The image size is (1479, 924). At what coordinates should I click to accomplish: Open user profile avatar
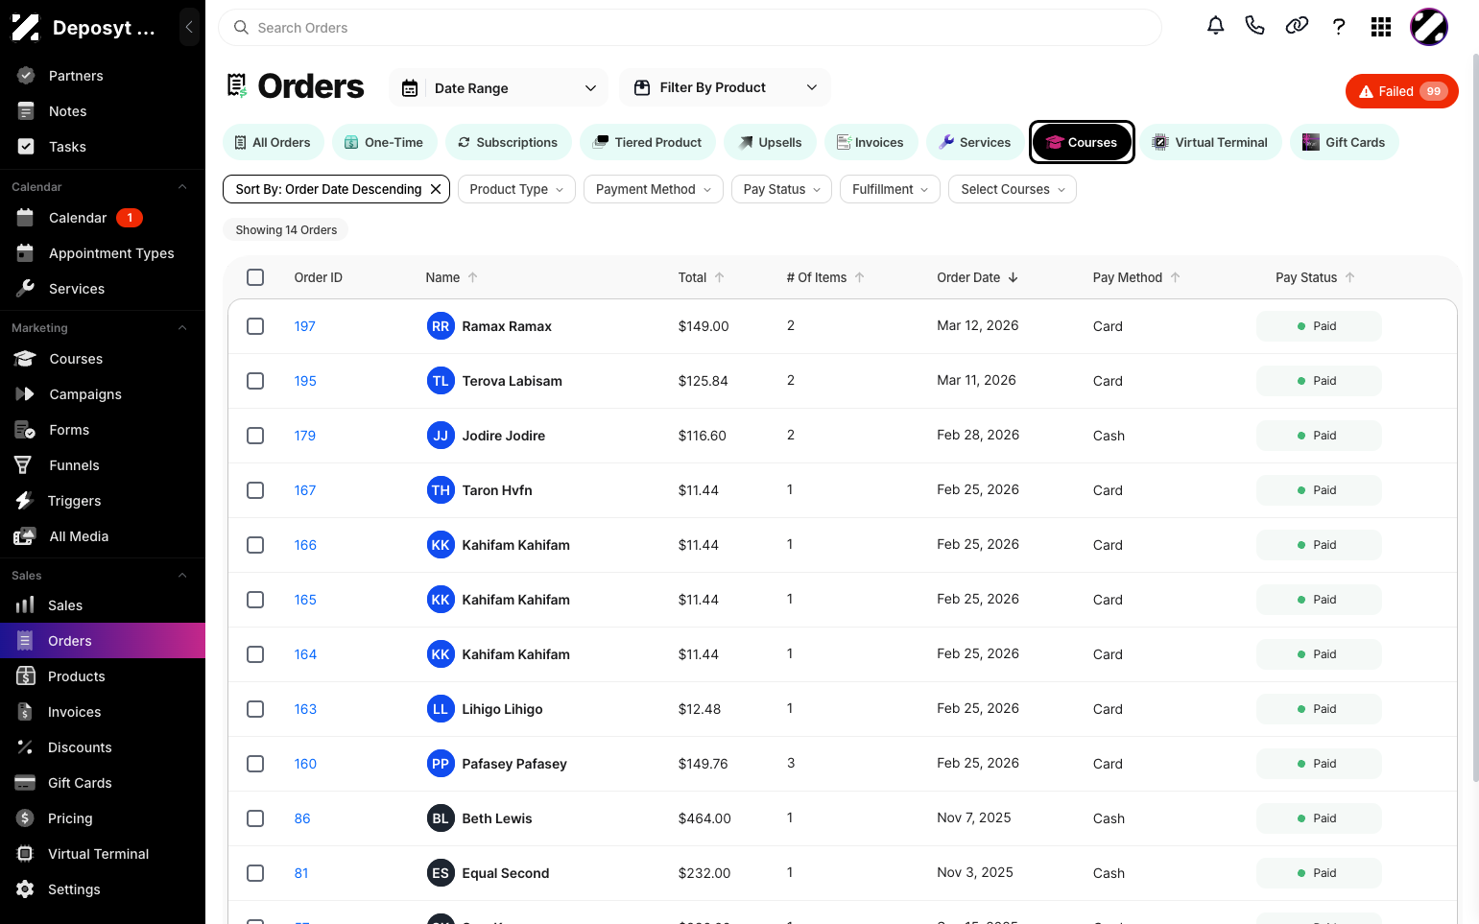(x=1428, y=27)
